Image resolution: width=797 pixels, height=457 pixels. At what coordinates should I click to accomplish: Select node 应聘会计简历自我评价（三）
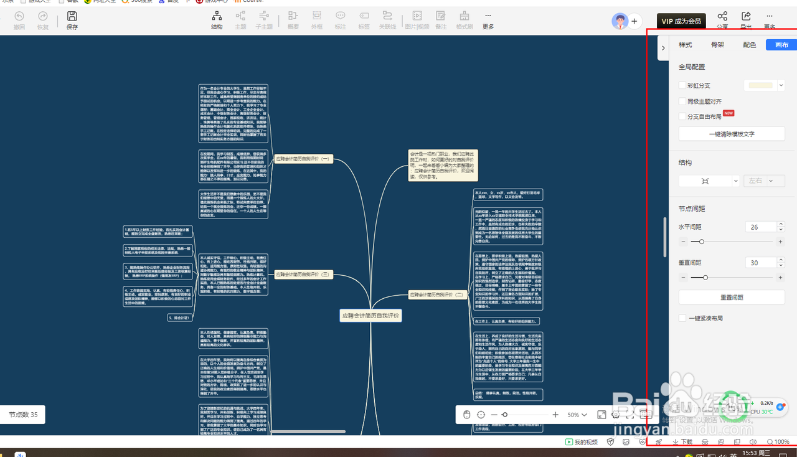click(x=304, y=275)
